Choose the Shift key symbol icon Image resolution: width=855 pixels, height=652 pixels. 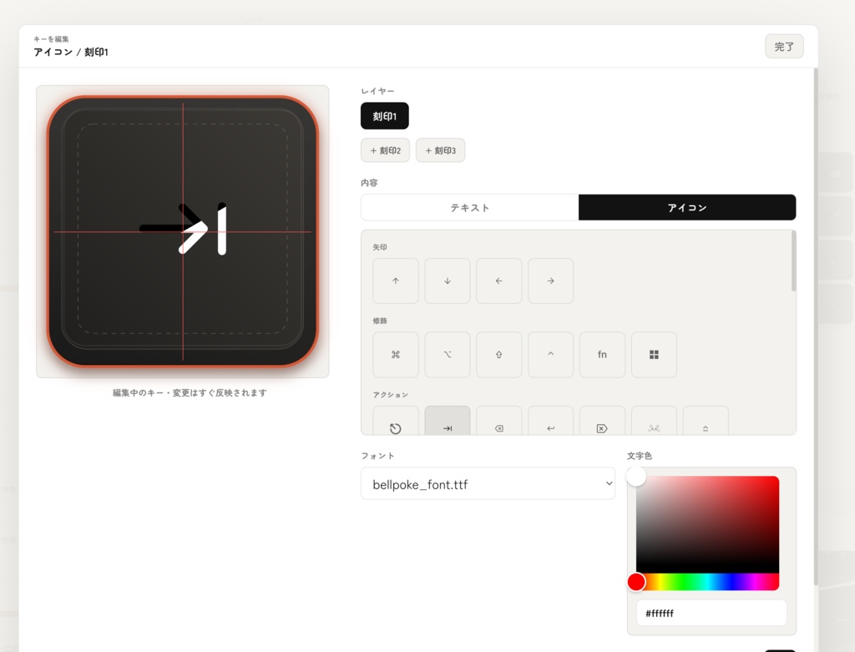(x=499, y=354)
